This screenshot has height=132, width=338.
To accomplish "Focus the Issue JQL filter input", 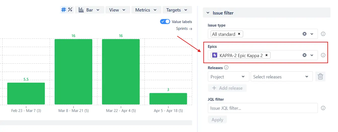I will pos(263,108).
